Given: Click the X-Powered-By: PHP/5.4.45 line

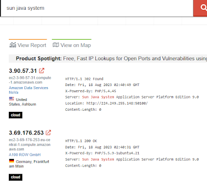Looking at the screenshot, I should pos(91,91).
